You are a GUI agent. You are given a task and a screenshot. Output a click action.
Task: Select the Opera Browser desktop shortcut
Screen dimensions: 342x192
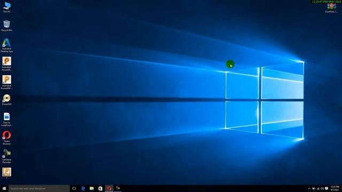point(7,138)
